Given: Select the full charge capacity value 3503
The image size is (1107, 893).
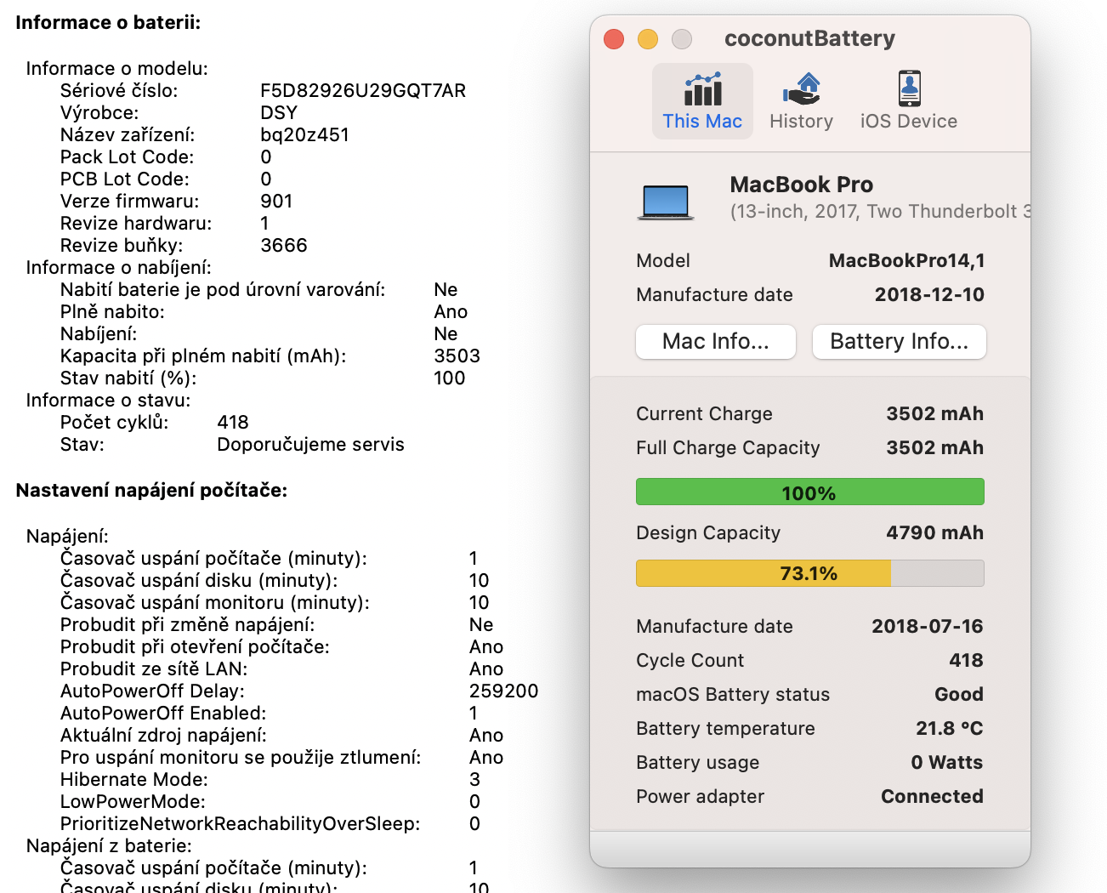Looking at the screenshot, I should (457, 356).
